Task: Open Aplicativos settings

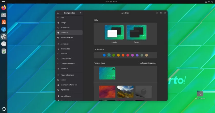Action: pyautogui.click(x=69, y=44)
